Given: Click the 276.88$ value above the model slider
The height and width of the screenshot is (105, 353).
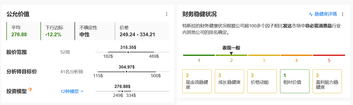Looking at the screenshot, I should click(122, 86).
